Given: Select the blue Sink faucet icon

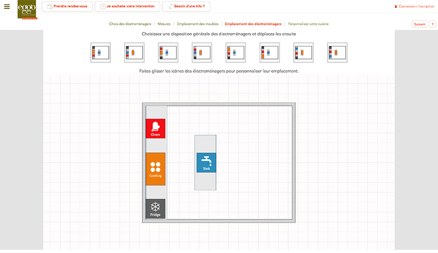Looking at the screenshot, I should [x=206, y=163].
